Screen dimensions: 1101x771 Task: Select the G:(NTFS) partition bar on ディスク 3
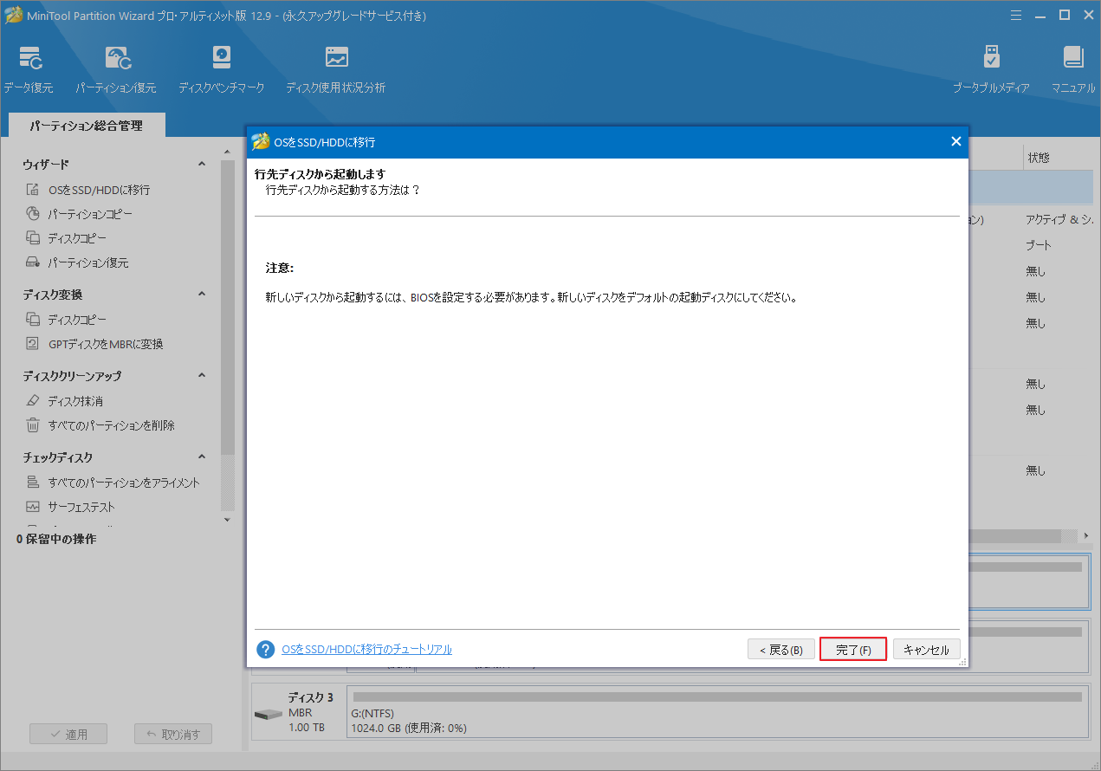(717, 711)
